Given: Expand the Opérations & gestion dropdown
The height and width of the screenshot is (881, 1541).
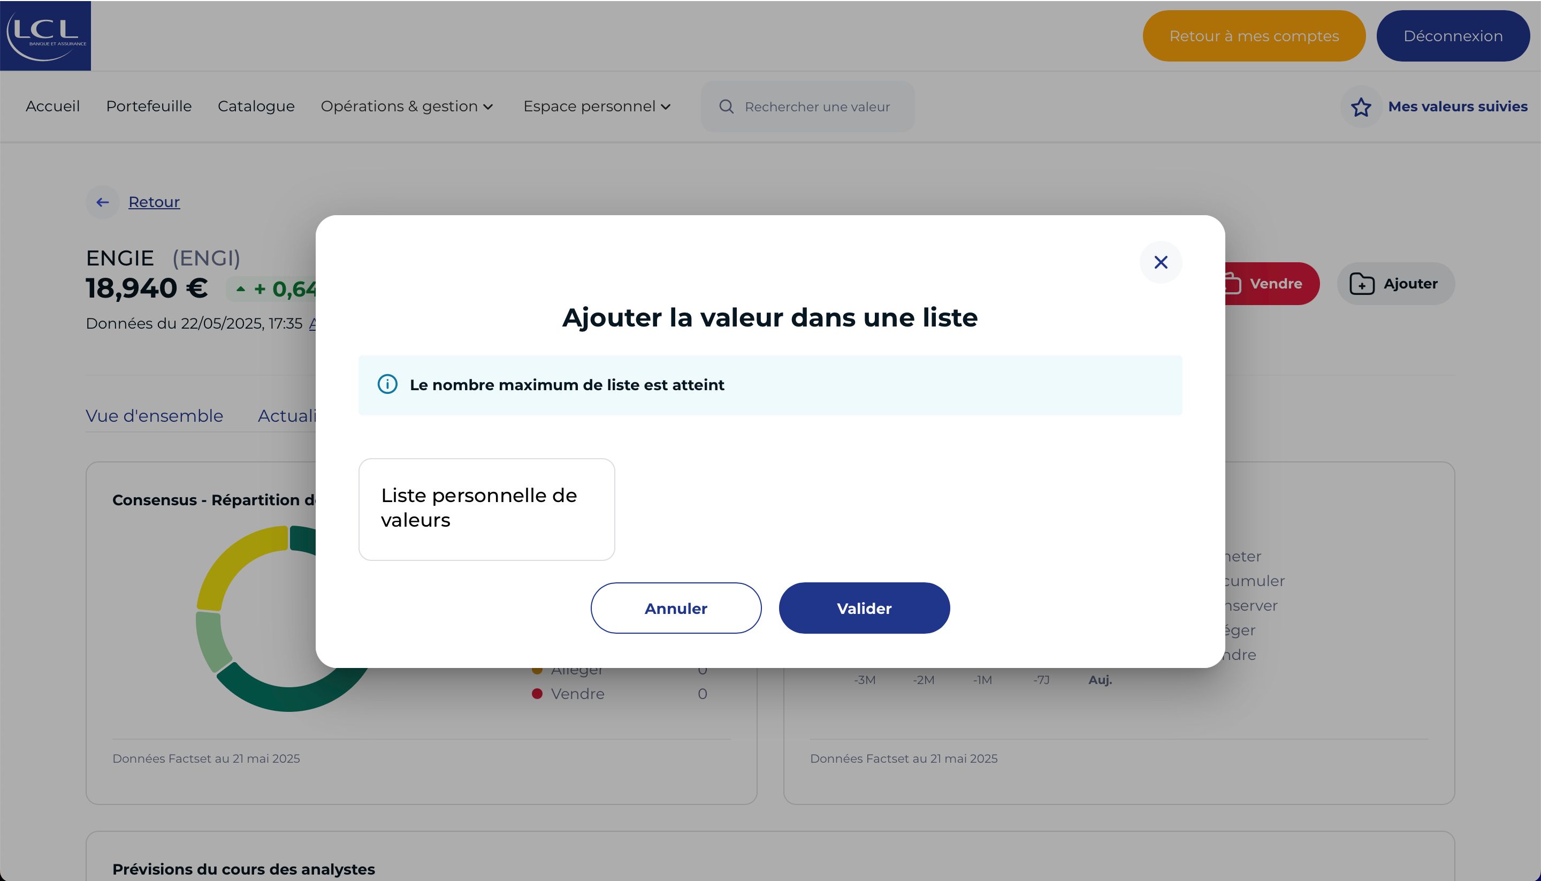Looking at the screenshot, I should tap(407, 107).
